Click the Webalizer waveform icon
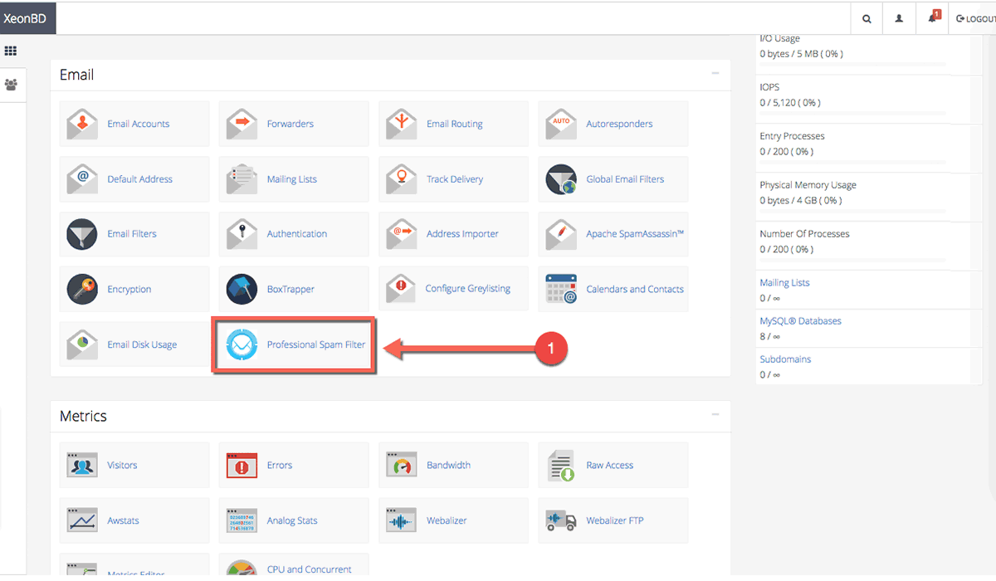 [402, 520]
